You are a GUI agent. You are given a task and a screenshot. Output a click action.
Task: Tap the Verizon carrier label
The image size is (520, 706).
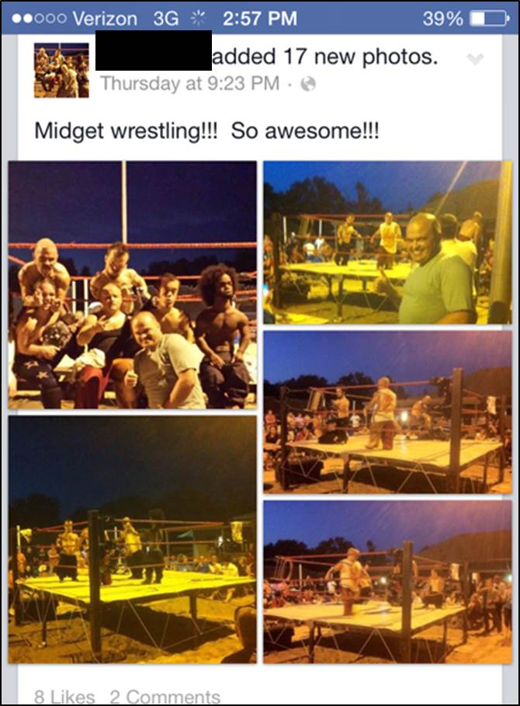tap(105, 19)
